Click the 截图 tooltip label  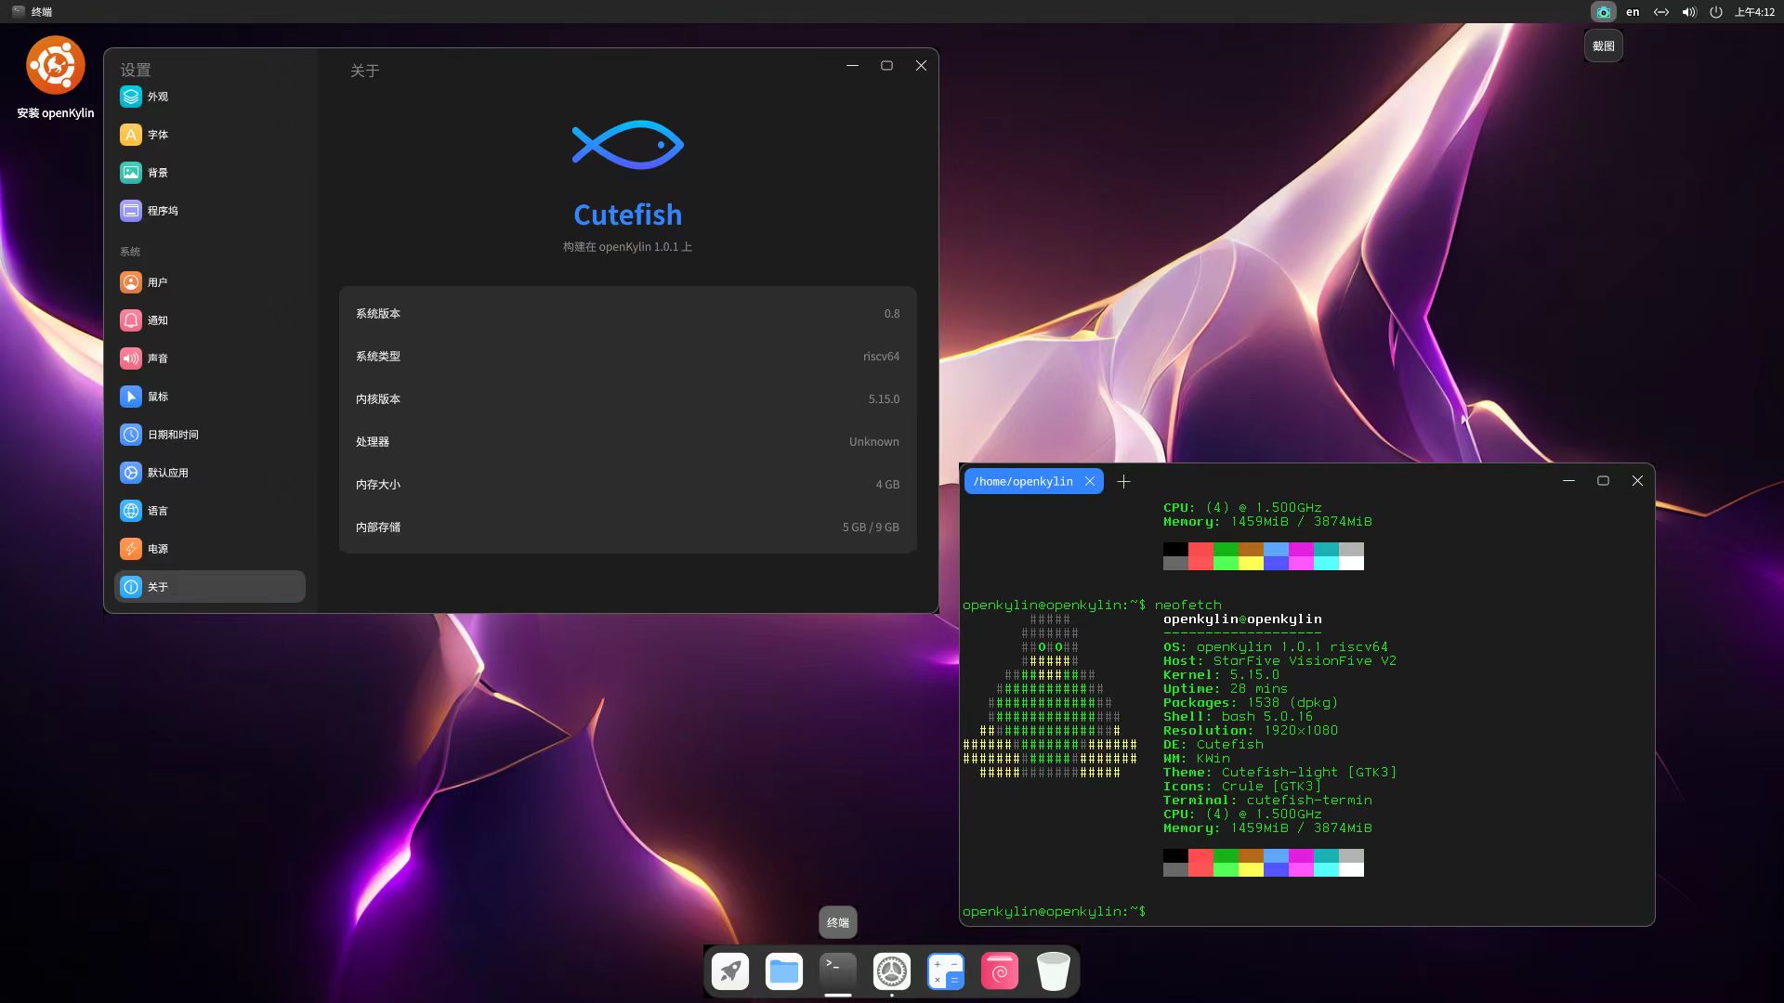tap(1604, 46)
